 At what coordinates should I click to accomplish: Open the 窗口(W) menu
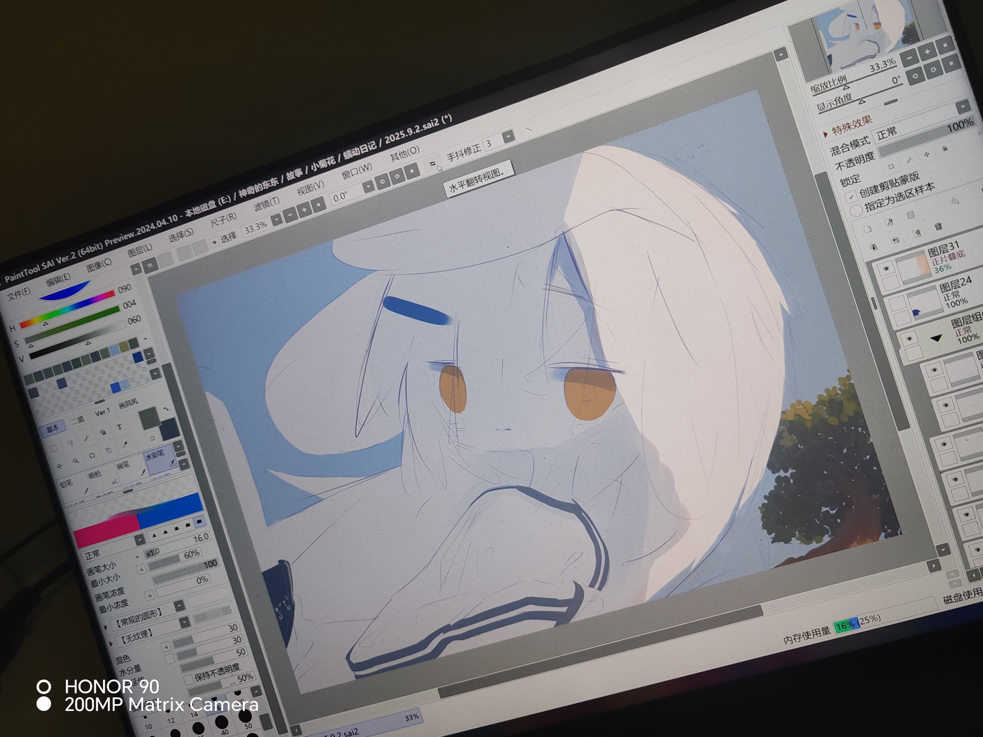click(x=357, y=171)
